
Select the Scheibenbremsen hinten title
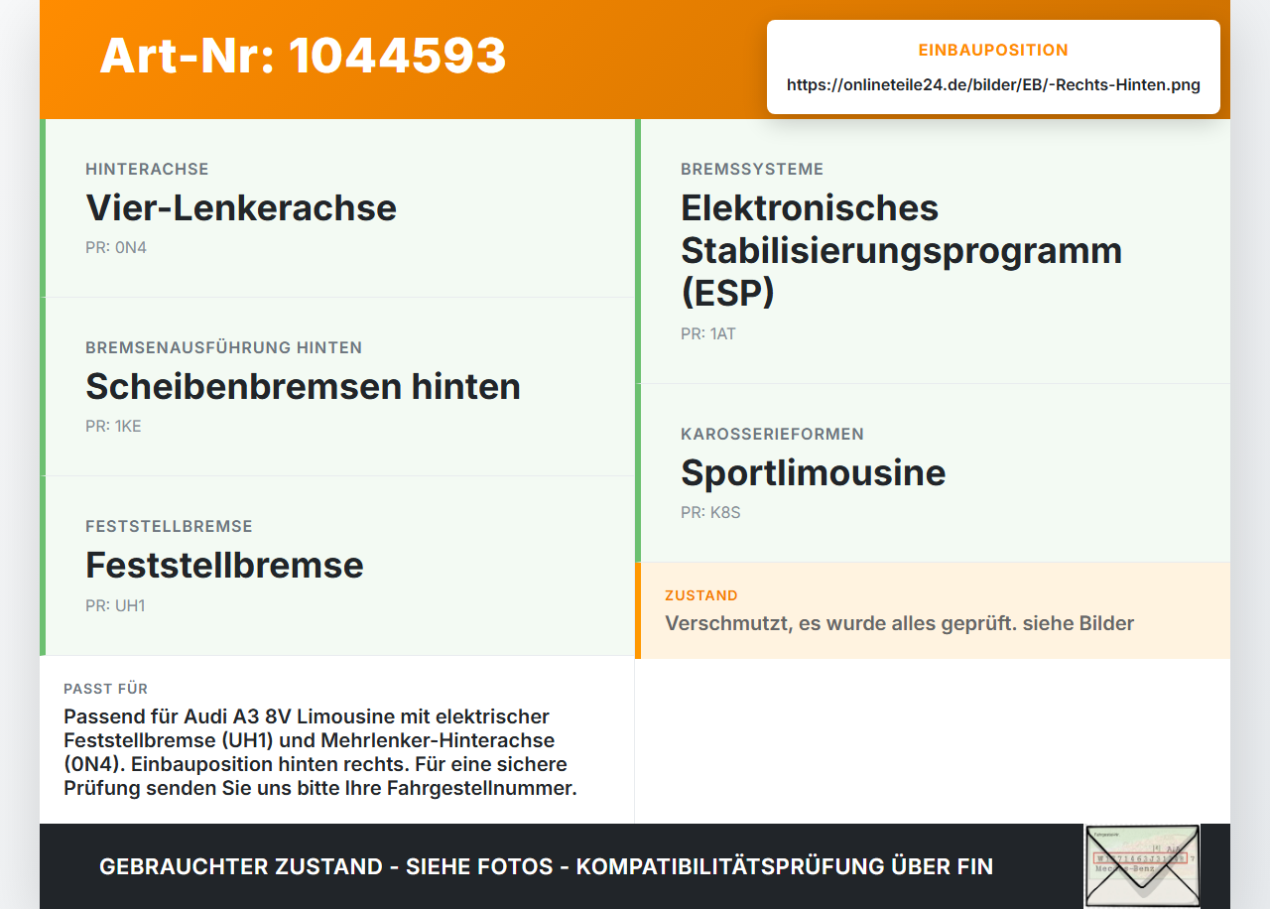(x=303, y=386)
